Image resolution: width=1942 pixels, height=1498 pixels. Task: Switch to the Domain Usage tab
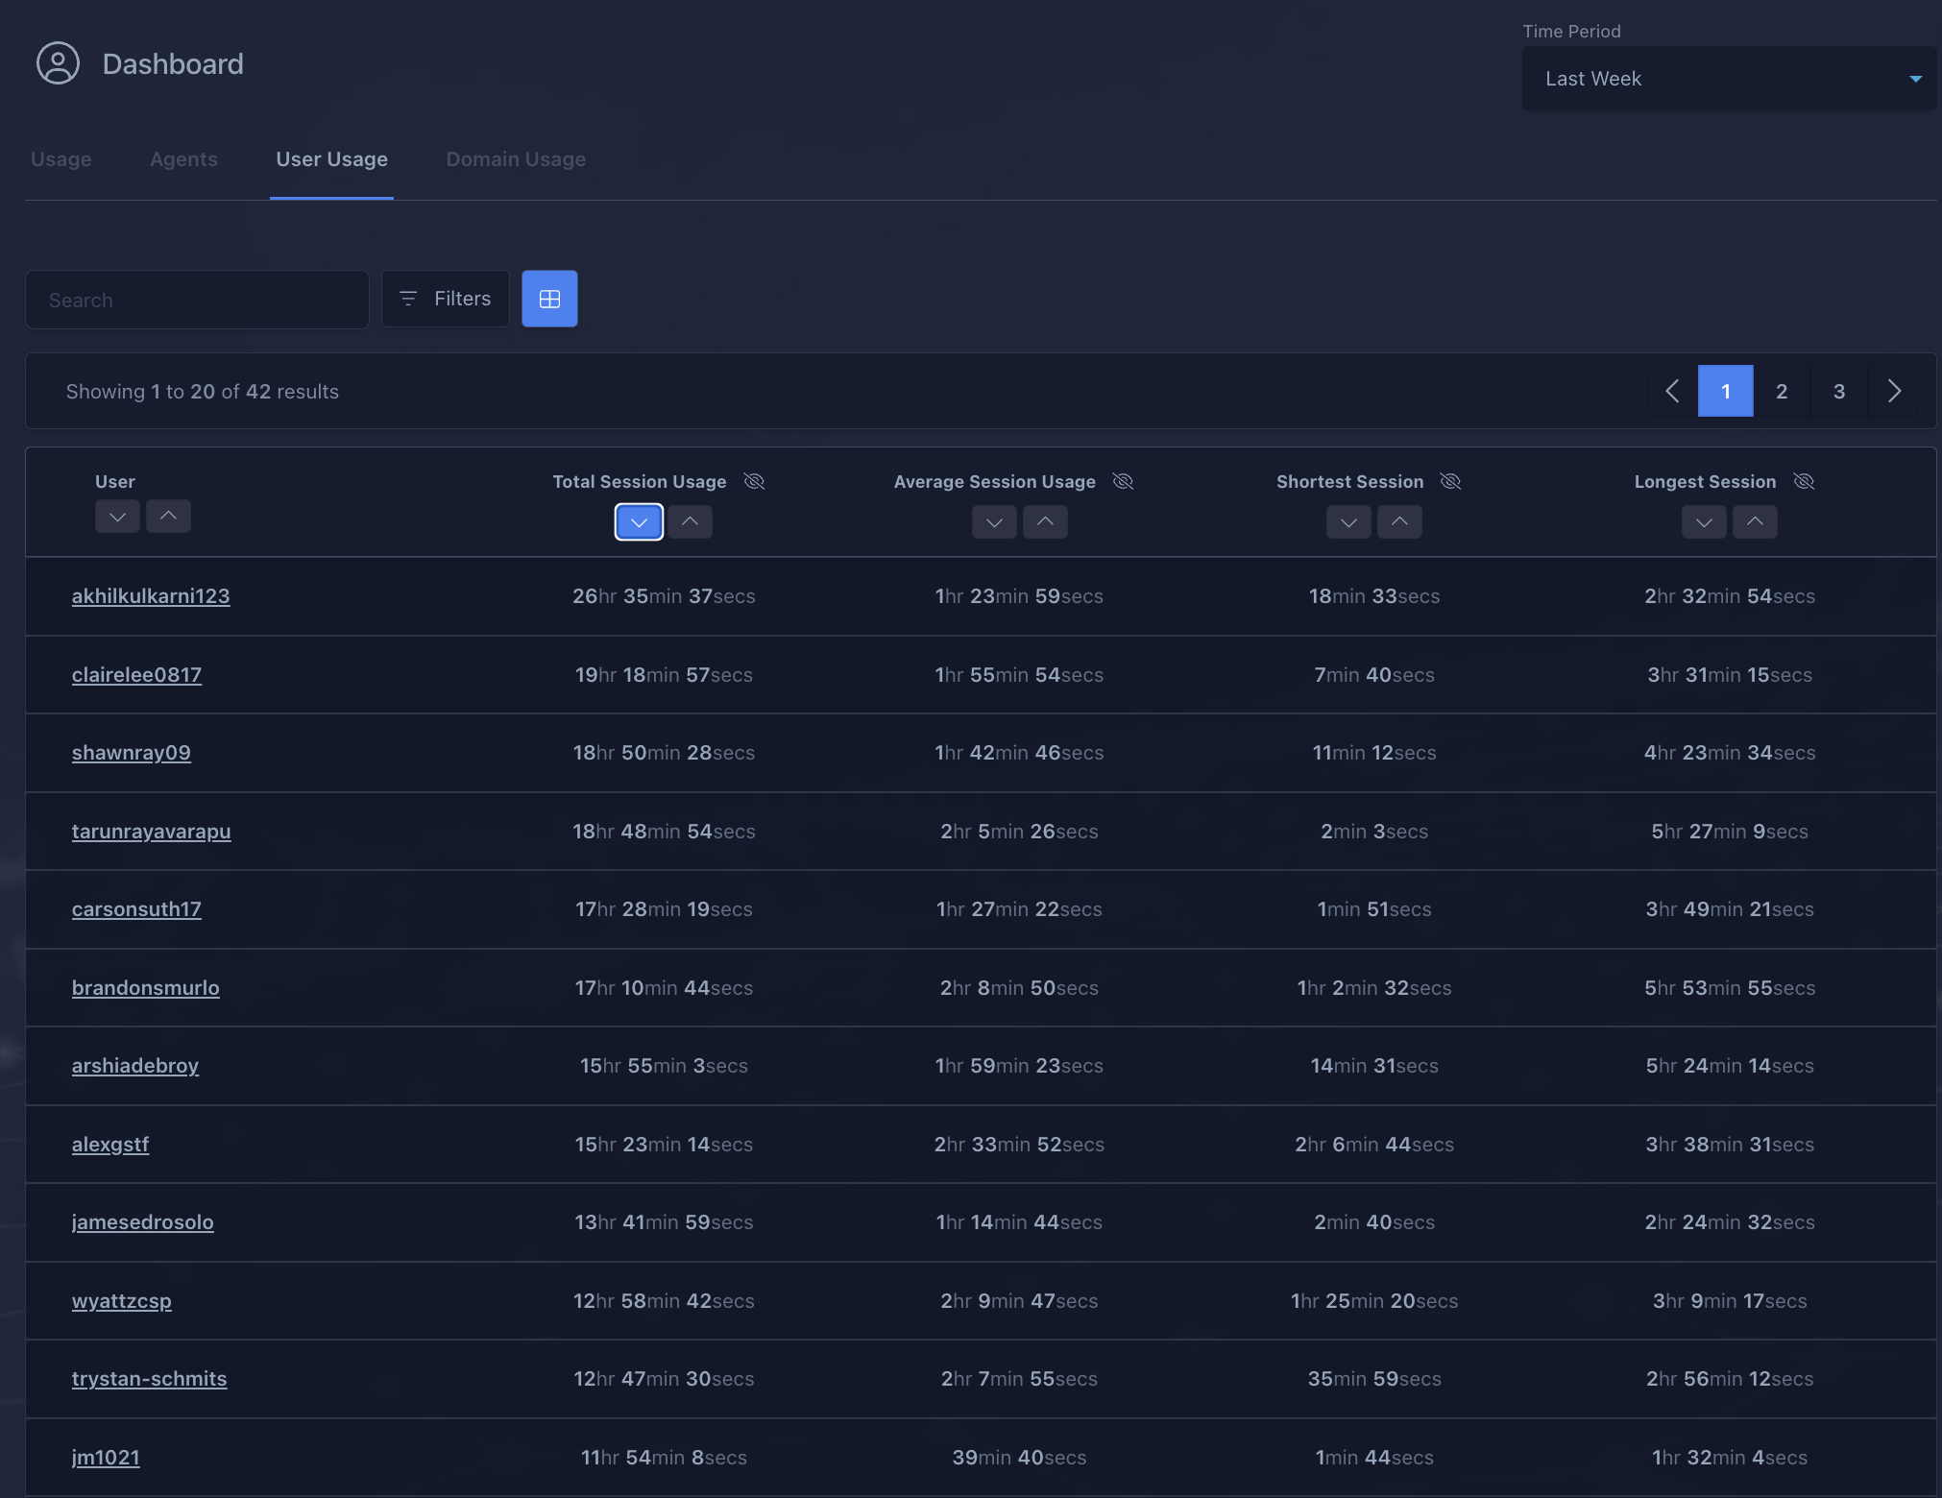point(516,159)
